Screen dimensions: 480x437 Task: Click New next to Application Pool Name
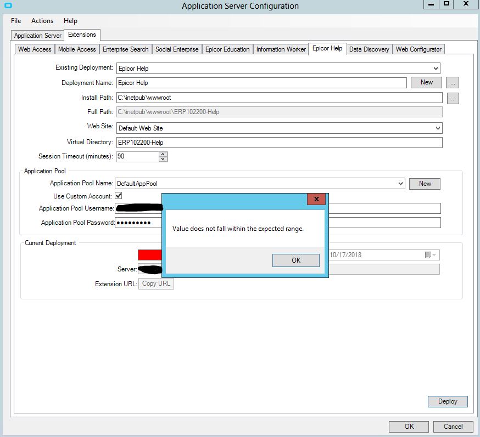(x=425, y=184)
